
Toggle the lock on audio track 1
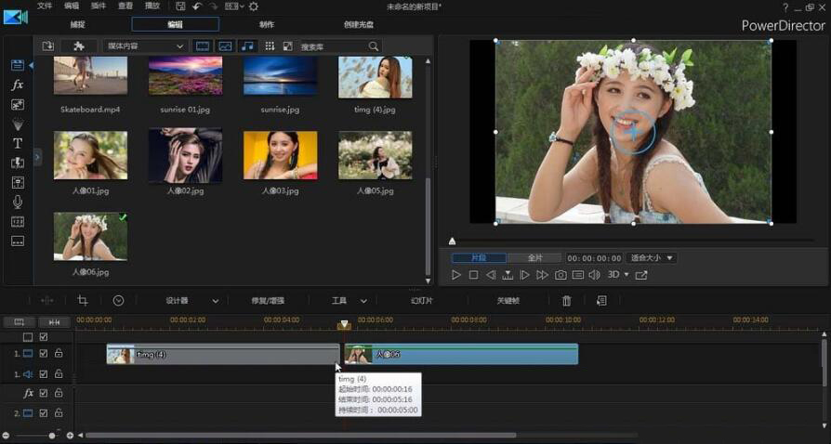pyautogui.click(x=59, y=374)
